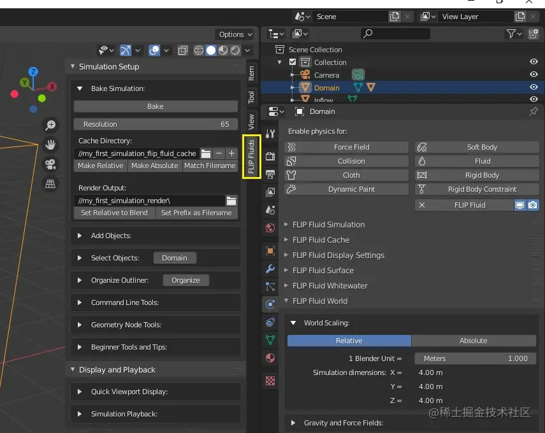The image size is (545, 433).
Task: Switch to solid viewport shading
Action: [x=211, y=50]
